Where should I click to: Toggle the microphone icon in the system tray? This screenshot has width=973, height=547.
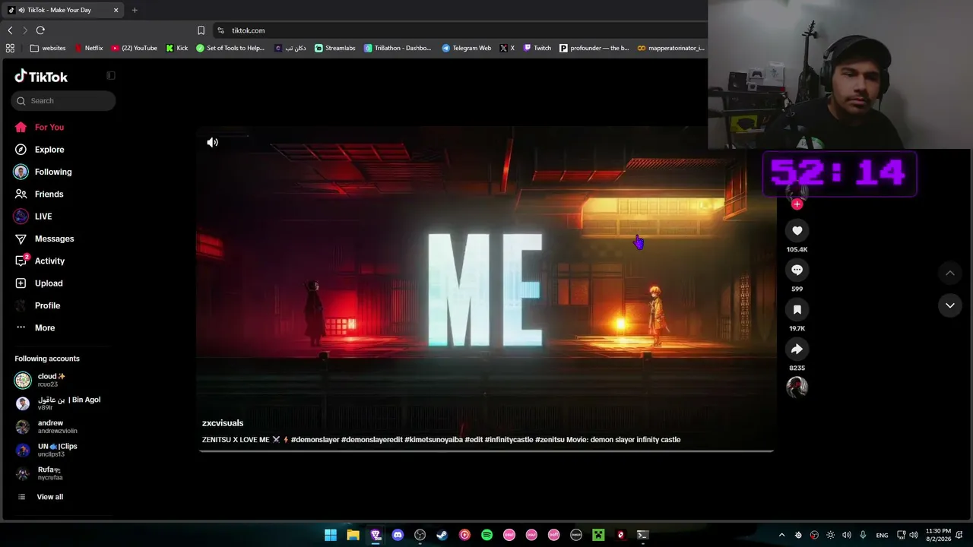tap(863, 535)
